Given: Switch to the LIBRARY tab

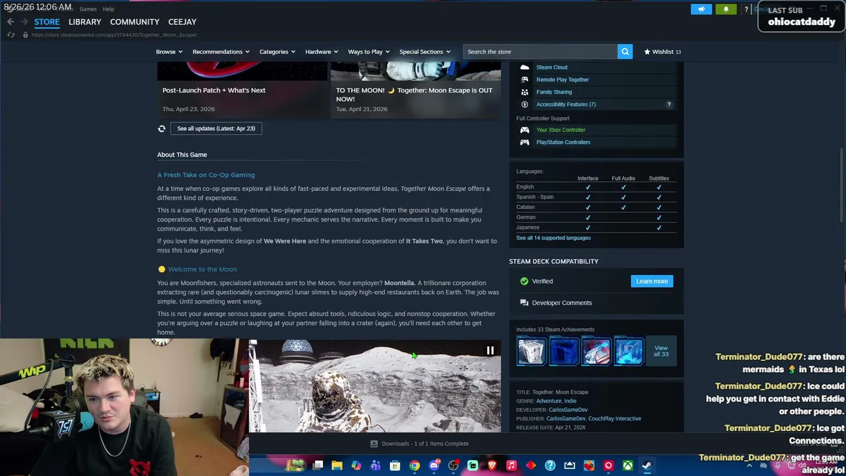Looking at the screenshot, I should [85, 22].
